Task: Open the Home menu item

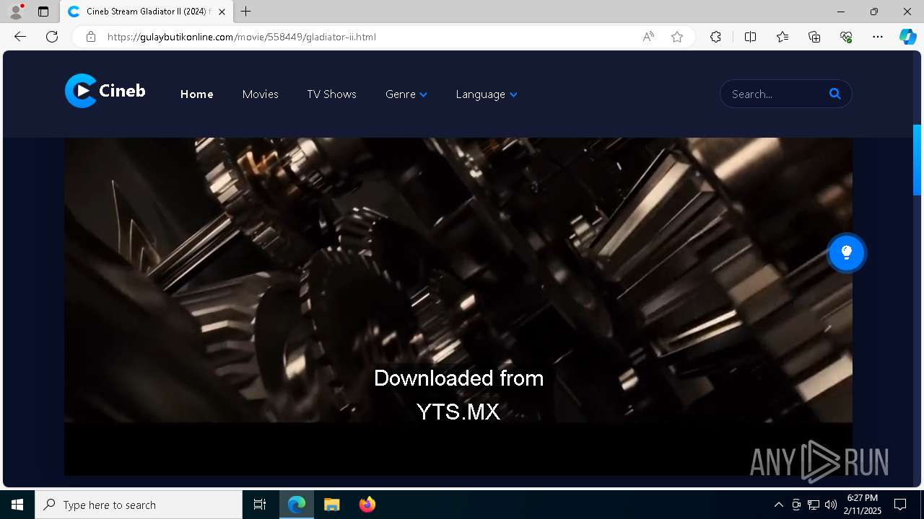Action: point(196,94)
